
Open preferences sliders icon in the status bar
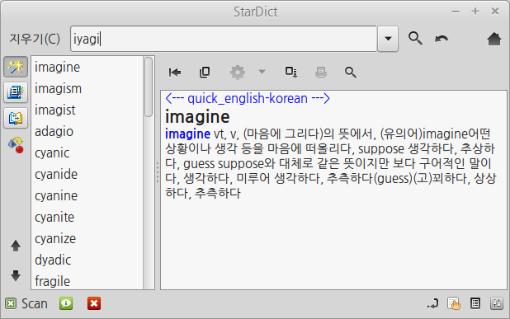click(497, 303)
